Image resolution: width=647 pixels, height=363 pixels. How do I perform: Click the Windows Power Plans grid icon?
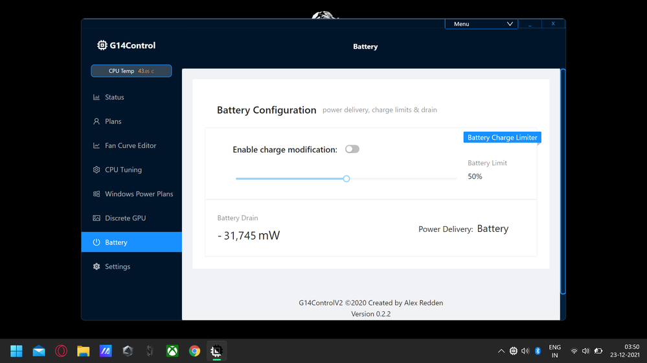pyautogui.click(x=96, y=194)
